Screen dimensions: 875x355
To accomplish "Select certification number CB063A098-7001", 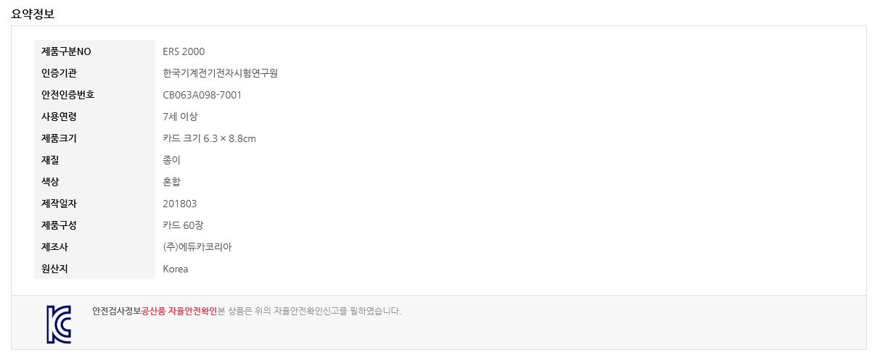I will pos(202,95).
